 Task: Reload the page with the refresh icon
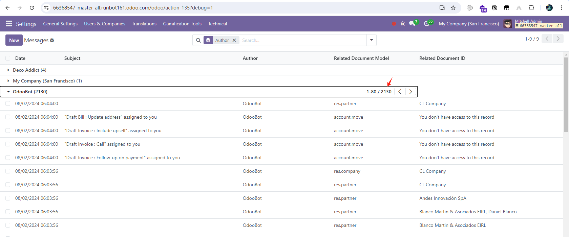point(32,8)
